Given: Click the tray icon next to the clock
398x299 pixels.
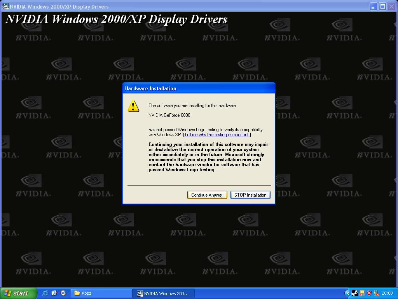Looking at the screenshot, I should (x=376, y=294).
